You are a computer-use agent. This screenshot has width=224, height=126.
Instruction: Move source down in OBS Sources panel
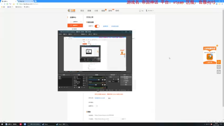coord(84,87)
